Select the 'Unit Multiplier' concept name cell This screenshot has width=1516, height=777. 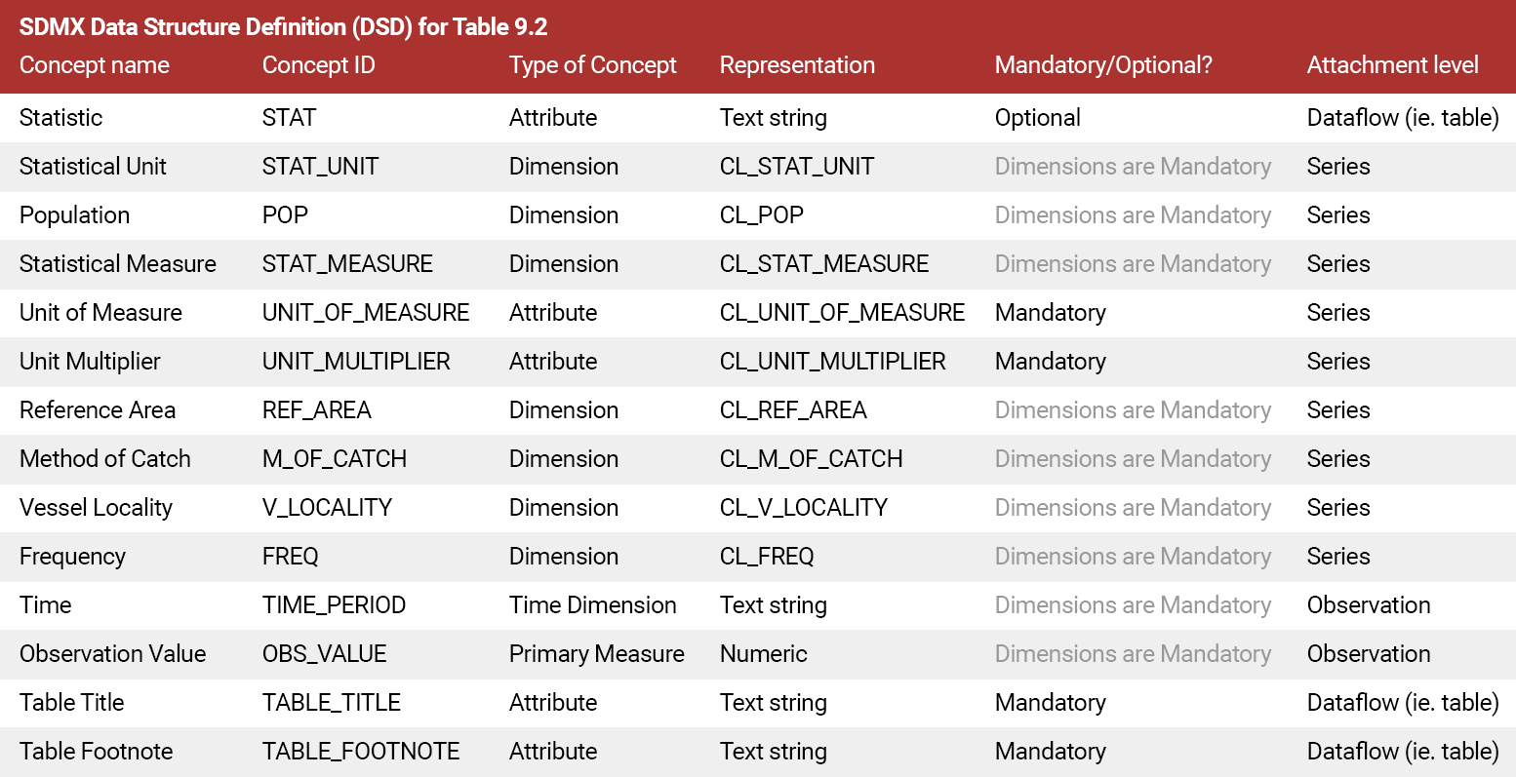(x=90, y=362)
